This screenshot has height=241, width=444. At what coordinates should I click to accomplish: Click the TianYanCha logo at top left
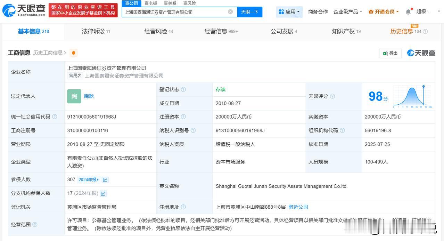(x=24, y=10)
